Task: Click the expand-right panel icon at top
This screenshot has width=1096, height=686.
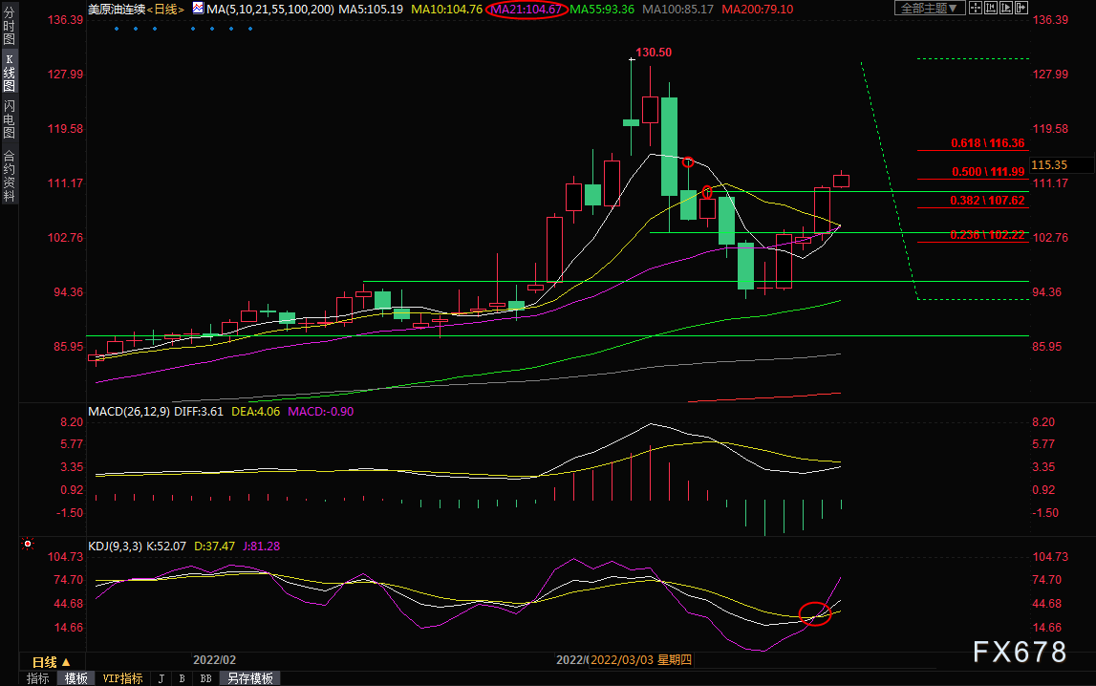Action: (x=1021, y=8)
